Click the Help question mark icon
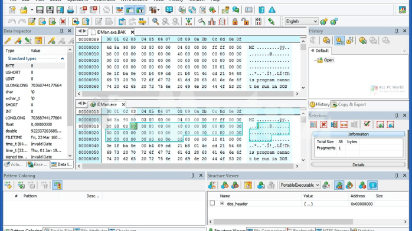 (261, 10)
